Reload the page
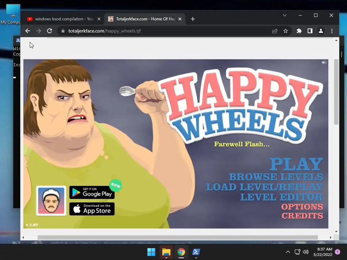Viewport: 347px width, 260px height. coord(49,31)
